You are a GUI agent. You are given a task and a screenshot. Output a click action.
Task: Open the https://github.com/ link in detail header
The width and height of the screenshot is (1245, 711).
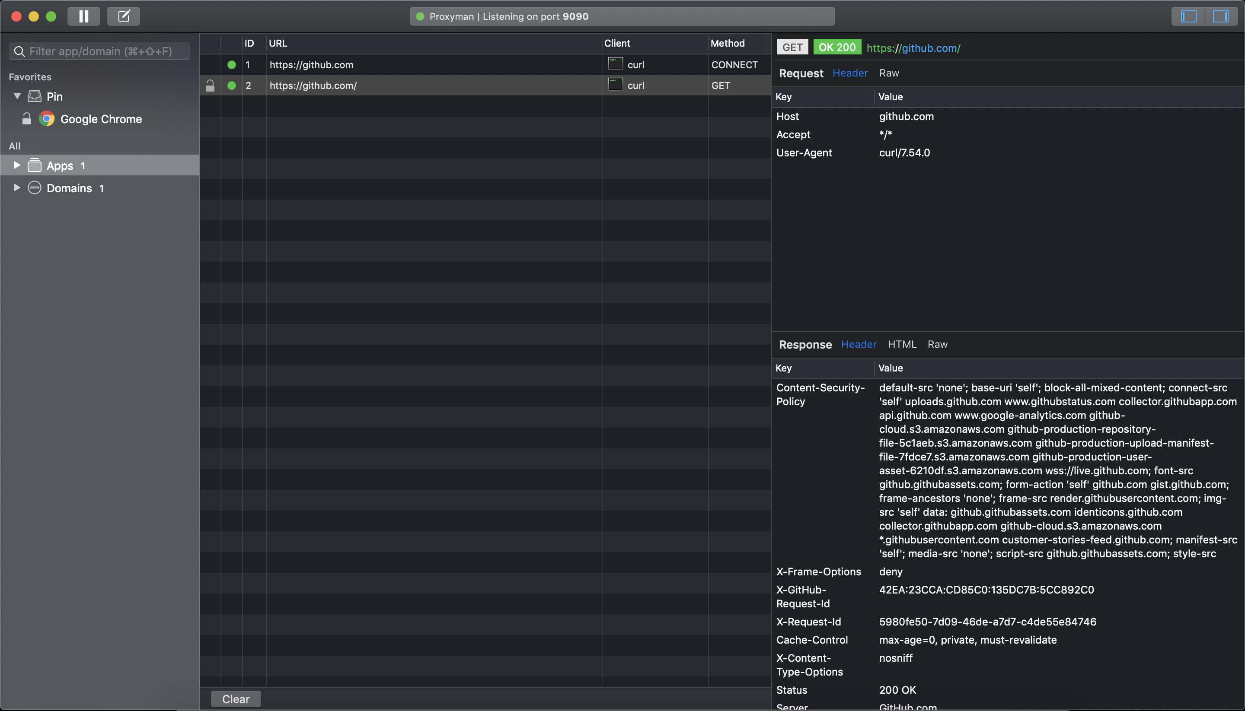(x=913, y=48)
